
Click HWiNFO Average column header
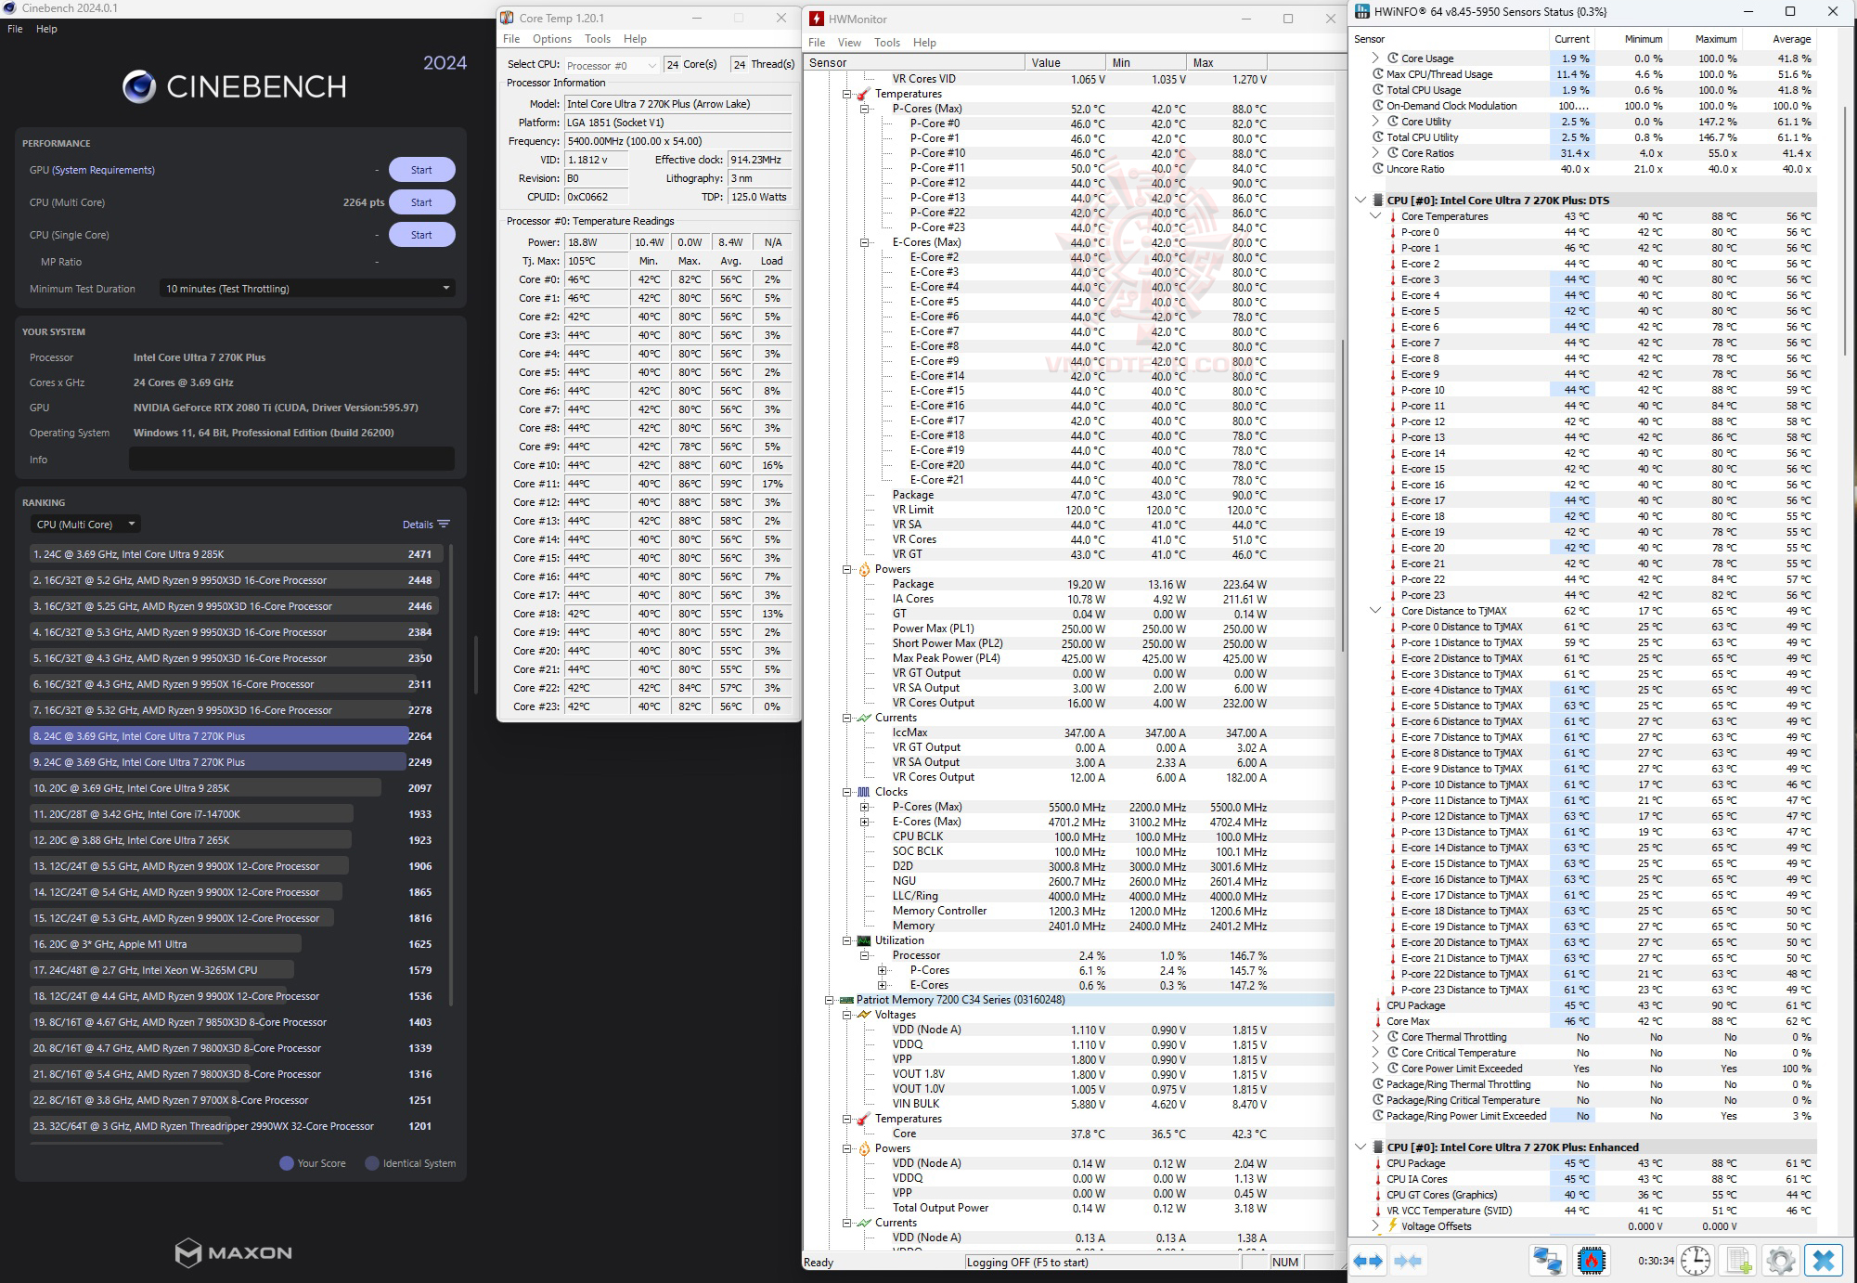1791,39
